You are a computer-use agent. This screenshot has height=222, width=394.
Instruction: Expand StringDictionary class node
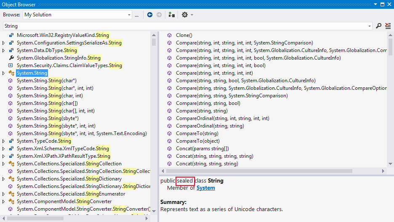[3, 179]
